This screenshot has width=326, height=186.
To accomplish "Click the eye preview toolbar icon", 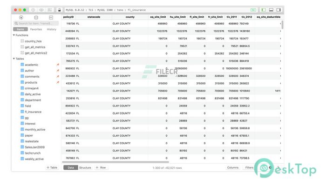I will [41, 10].
